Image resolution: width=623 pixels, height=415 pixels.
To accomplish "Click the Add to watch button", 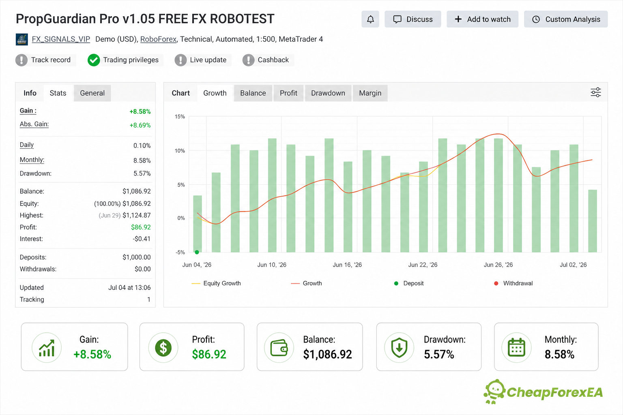I will [x=483, y=19].
